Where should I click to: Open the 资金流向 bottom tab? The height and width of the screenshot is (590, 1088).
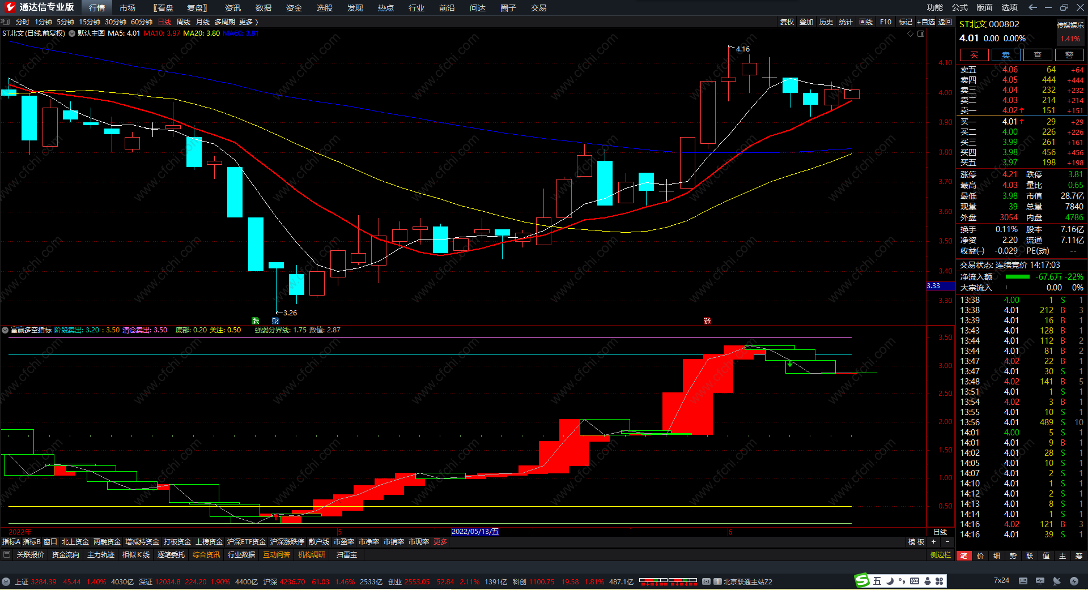[x=66, y=555]
